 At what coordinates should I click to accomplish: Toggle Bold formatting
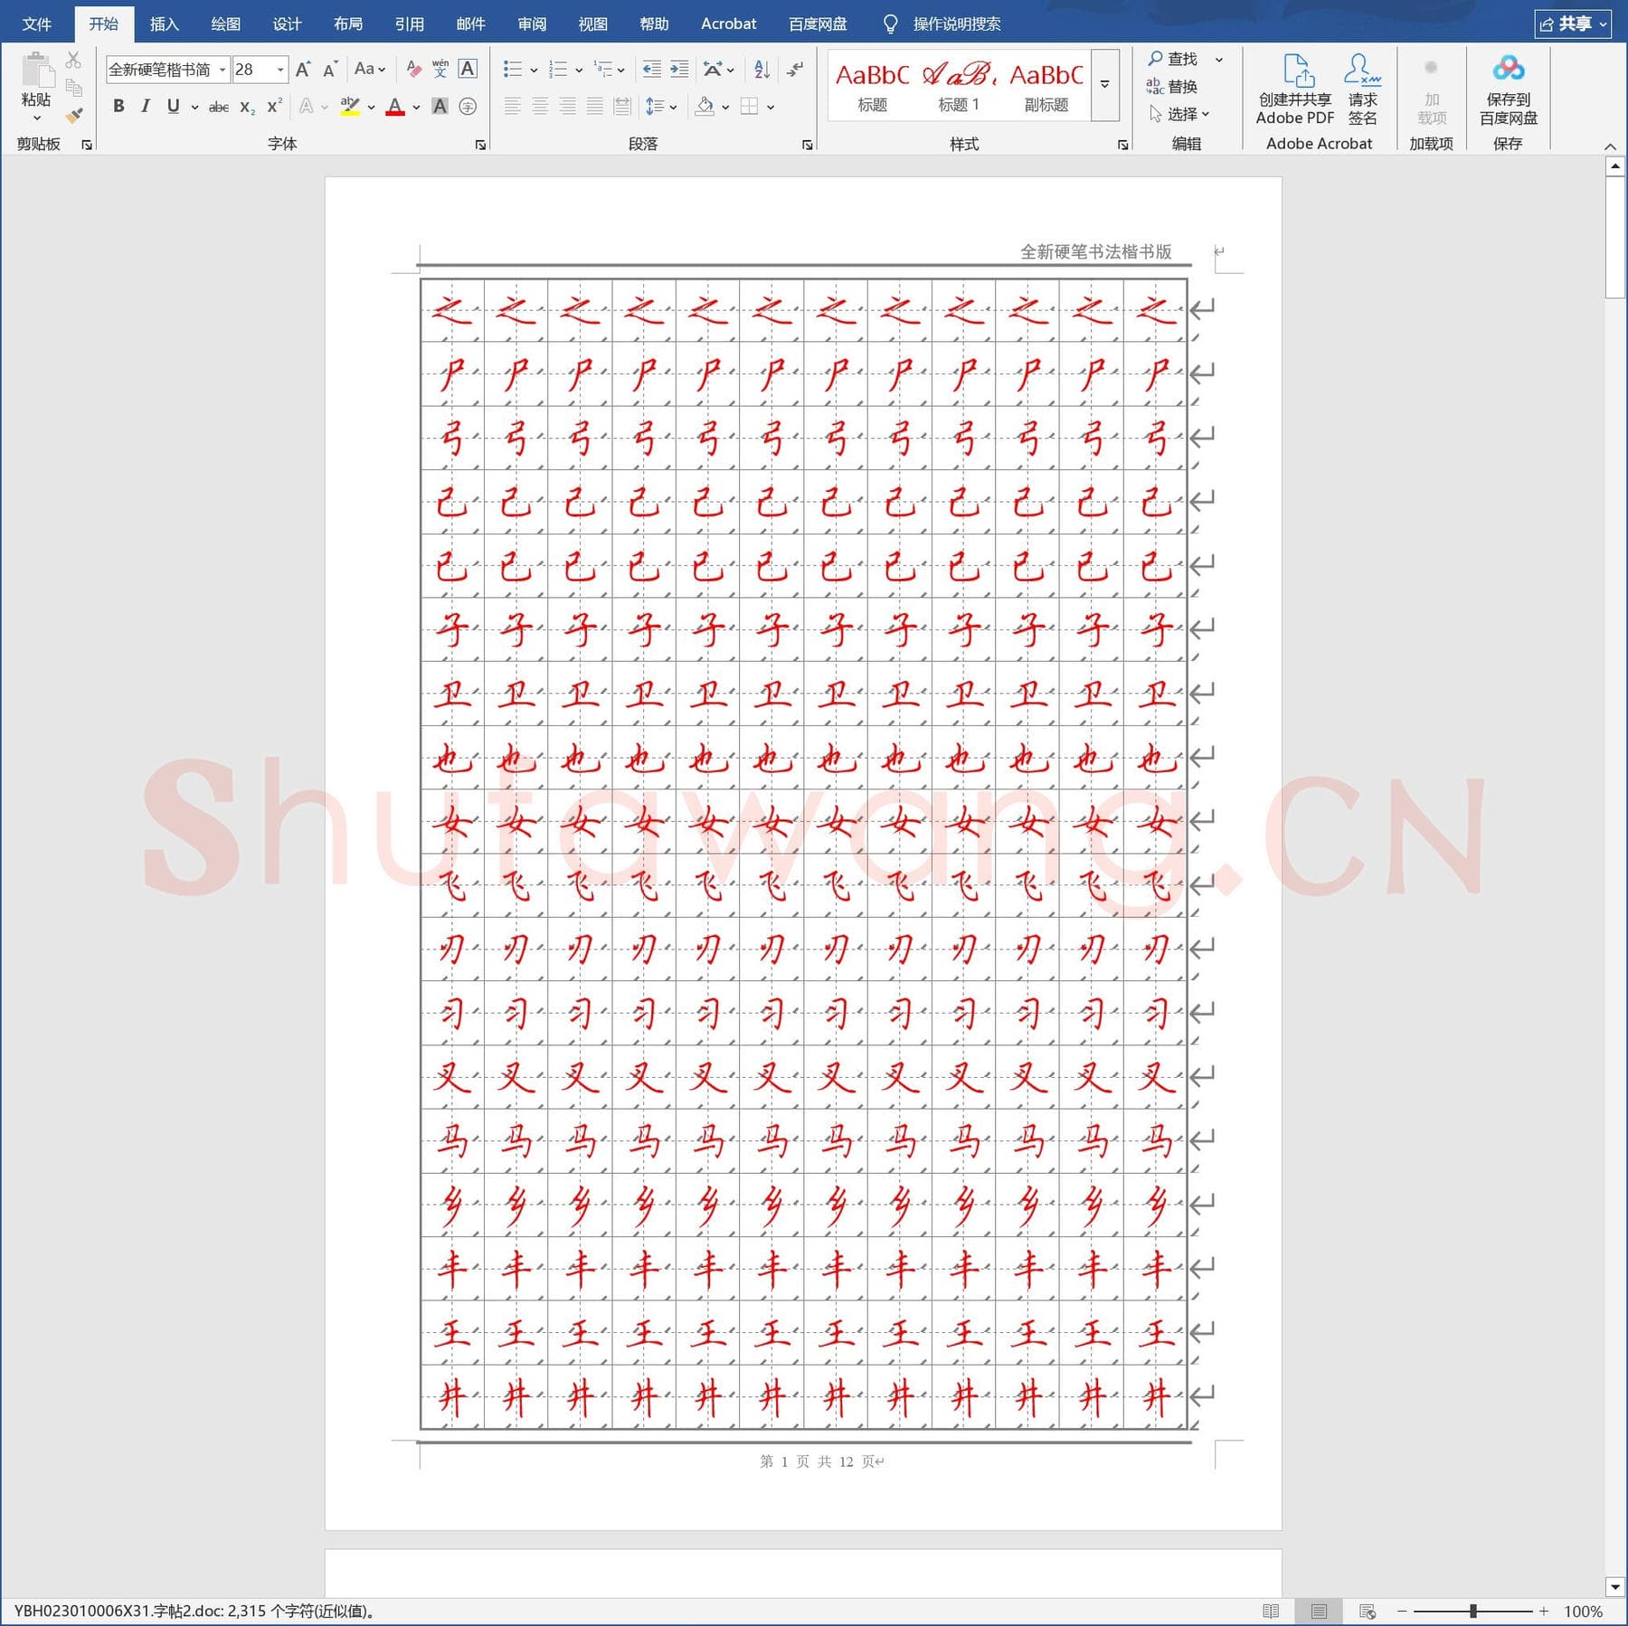pyautogui.click(x=118, y=107)
